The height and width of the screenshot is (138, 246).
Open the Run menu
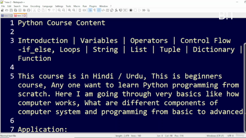[x=85, y=6]
